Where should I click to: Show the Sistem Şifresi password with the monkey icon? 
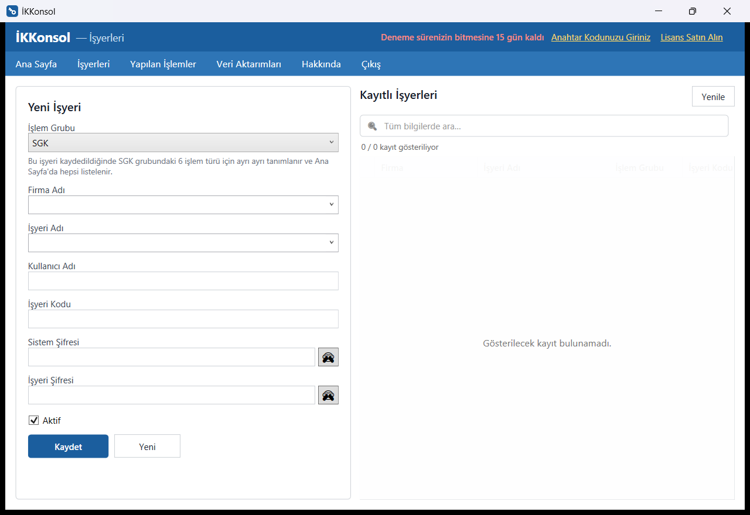click(x=328, y=357)
